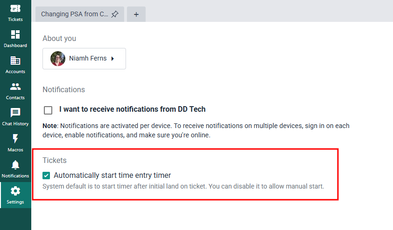The width and height of the screenshot is (393, 230).
Task: Enable notifications from DD Tech checkbox
Action: pos(48,110)
